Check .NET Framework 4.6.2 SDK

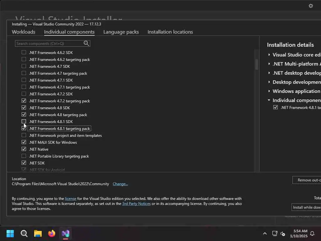(x=24, y=52)
